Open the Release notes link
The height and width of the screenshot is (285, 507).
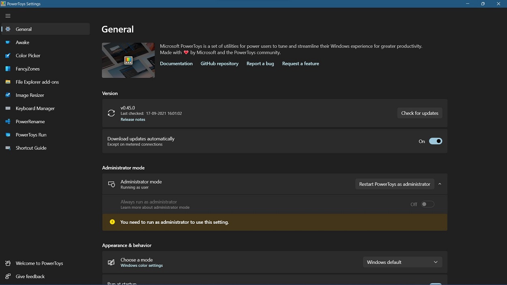[133, 120]
